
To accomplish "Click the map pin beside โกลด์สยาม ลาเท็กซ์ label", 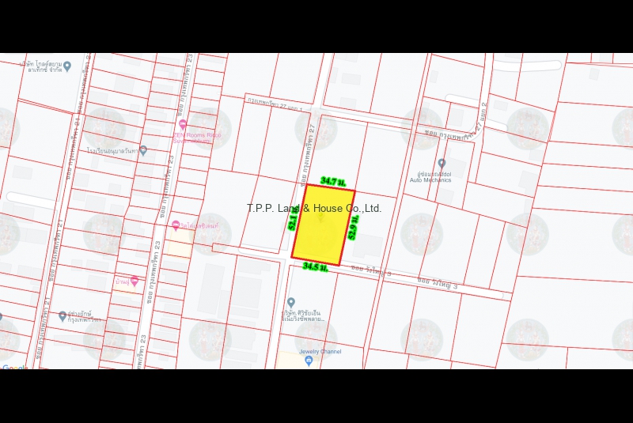I will tap(67, 66).
